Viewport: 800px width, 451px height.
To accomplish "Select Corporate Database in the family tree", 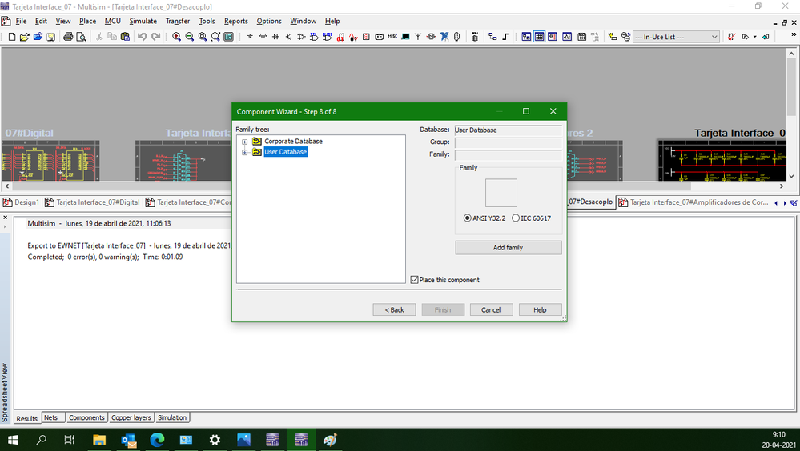I will [x=293, y=142].
